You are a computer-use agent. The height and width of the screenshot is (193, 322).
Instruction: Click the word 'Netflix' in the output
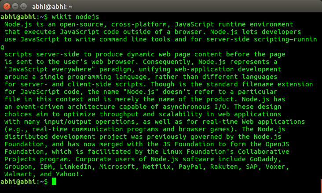[157, 167]
